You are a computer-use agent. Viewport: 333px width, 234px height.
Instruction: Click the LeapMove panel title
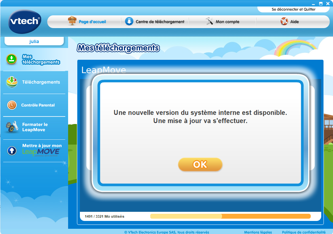[x=104, y=70]
